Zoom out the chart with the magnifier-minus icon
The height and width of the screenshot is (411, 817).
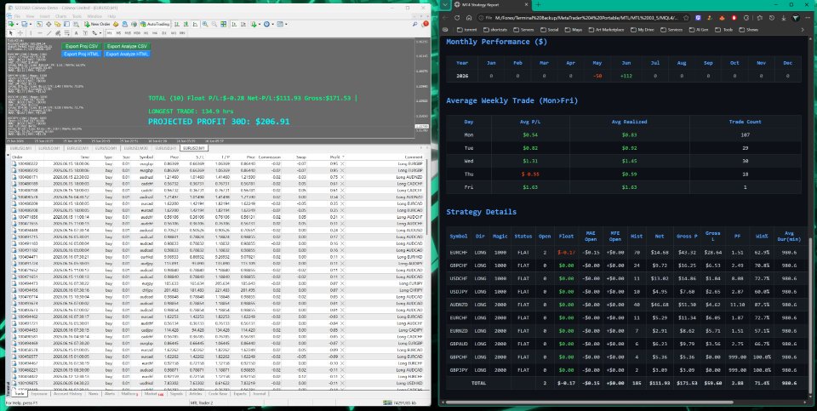(214, 24)
